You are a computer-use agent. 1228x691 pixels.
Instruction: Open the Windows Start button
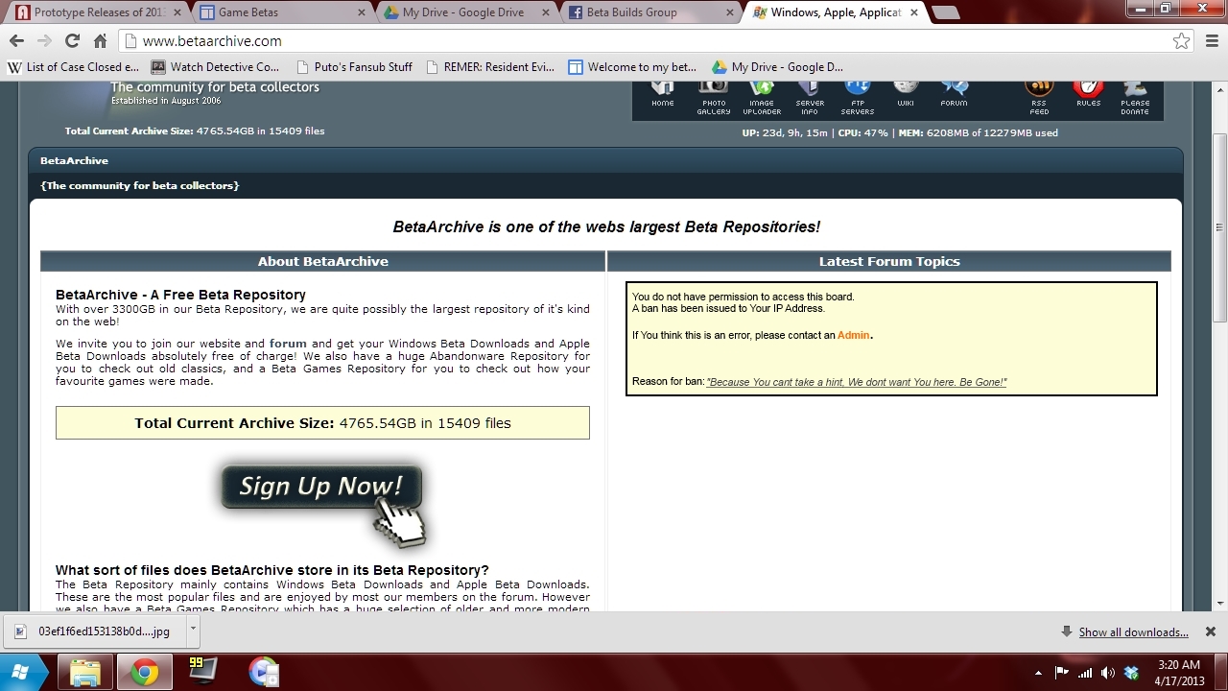[x=21, y=672]
